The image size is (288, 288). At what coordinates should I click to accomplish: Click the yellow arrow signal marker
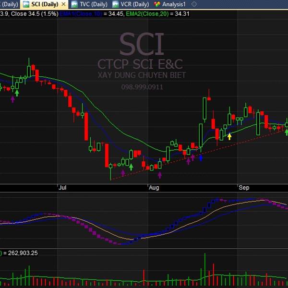point(229,136)
